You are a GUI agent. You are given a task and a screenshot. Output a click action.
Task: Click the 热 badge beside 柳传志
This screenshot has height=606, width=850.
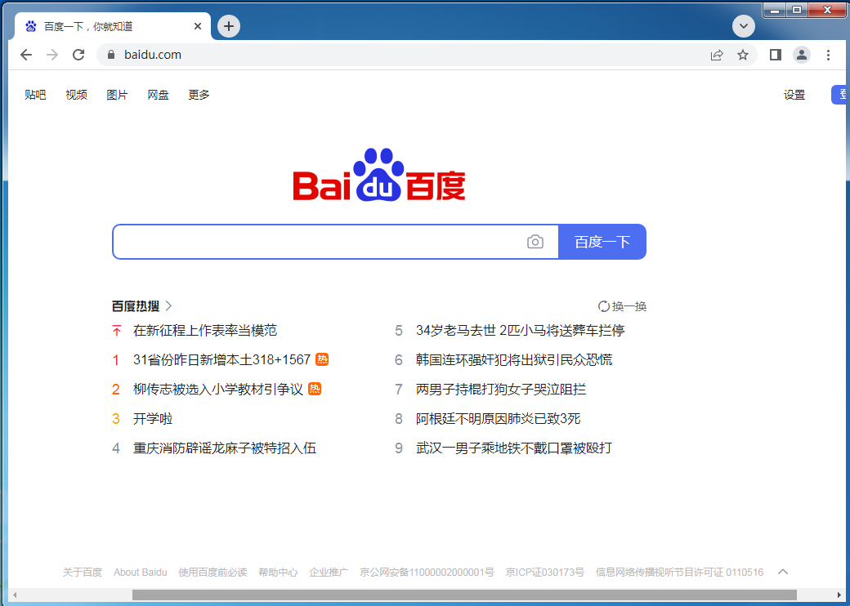(315, 389)
